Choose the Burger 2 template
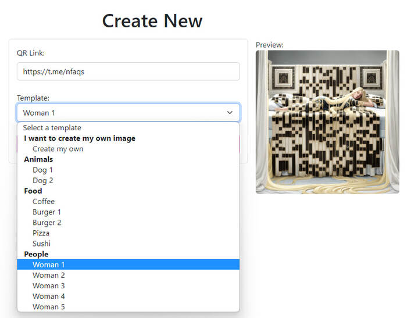This screenshot has height=318, width=407. click(x=128, y=223)
